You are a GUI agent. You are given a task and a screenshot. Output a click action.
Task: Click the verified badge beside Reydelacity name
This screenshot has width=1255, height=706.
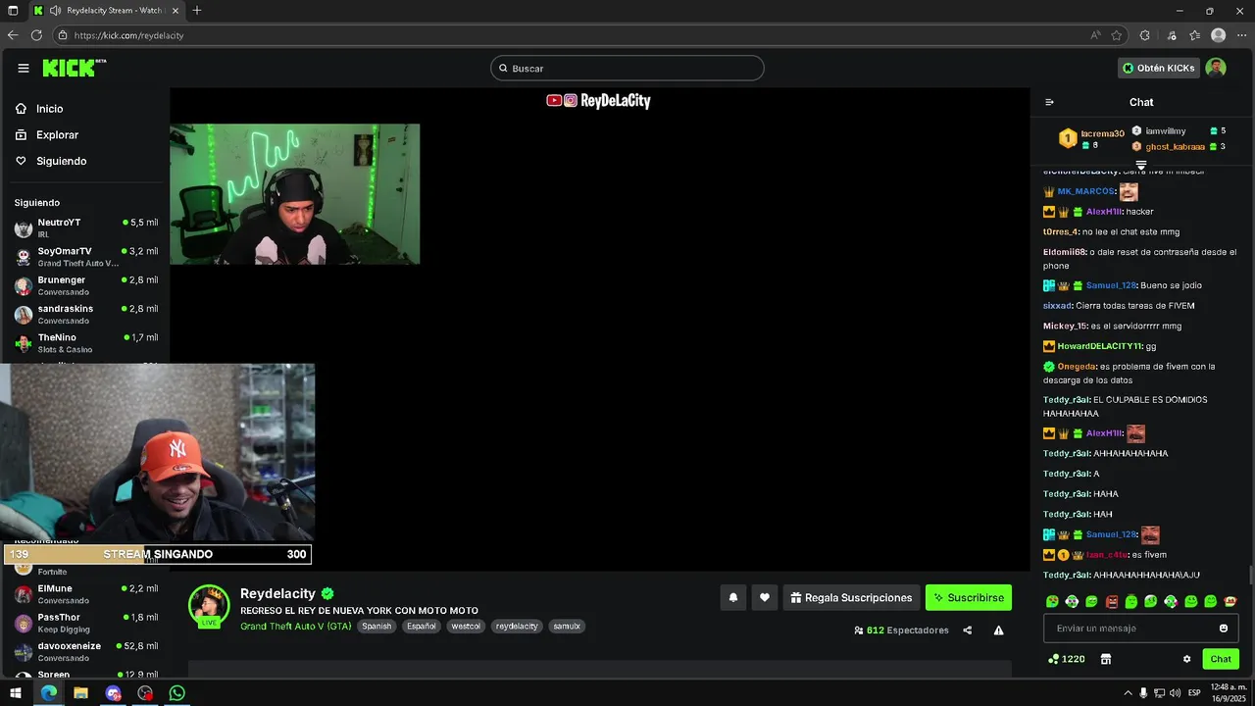coord(327,593)
